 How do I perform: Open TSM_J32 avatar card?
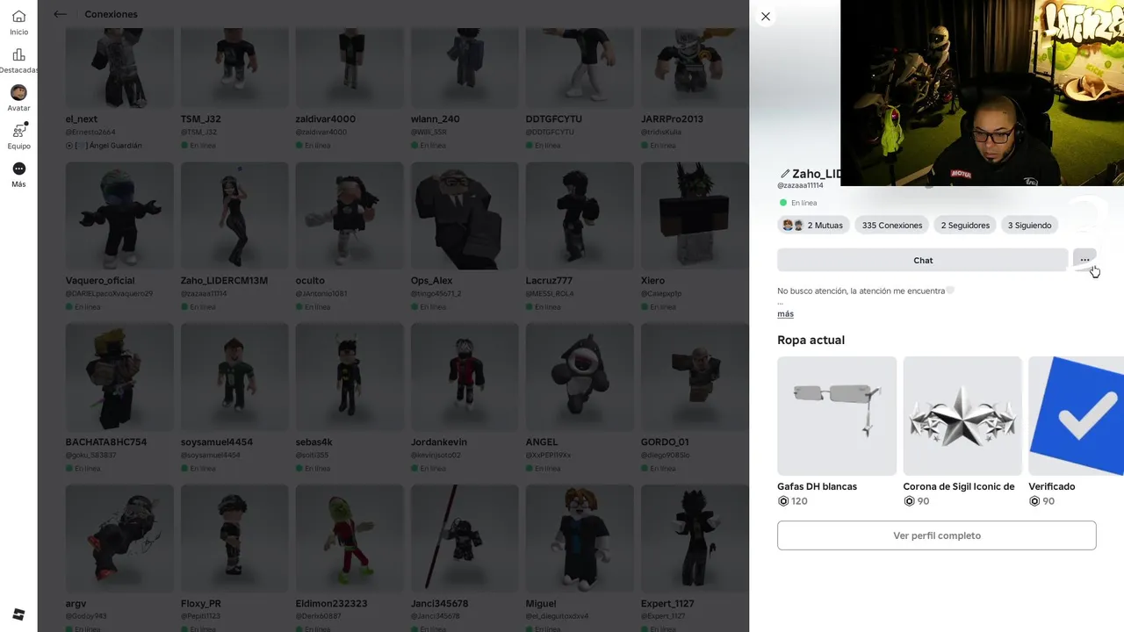[234, 68]
